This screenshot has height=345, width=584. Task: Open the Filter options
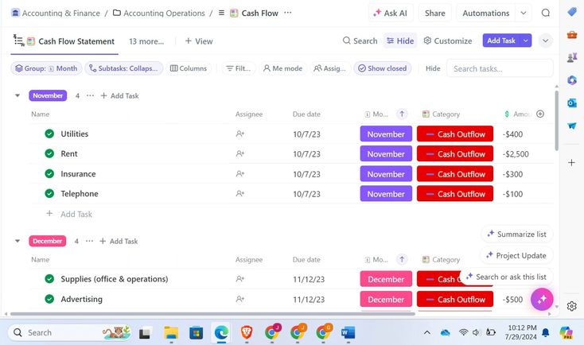[x=239, y=68]
